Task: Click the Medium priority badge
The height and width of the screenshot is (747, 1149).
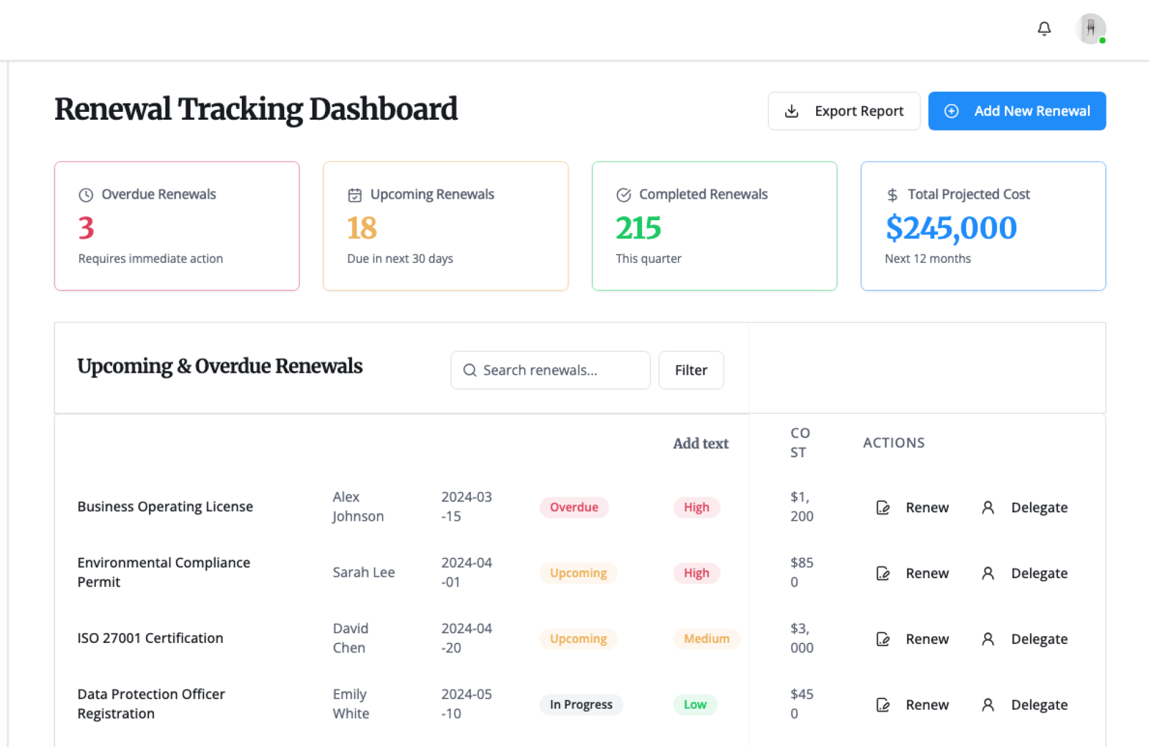Action: [706, 639]
